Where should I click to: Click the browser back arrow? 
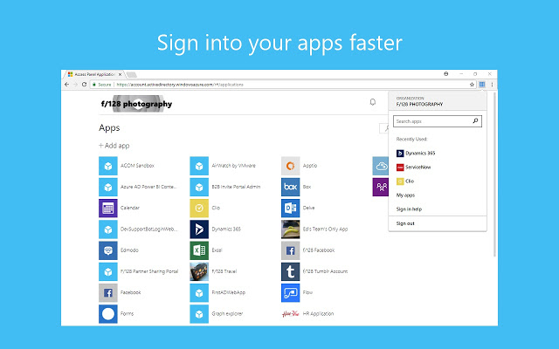(66, 85)
